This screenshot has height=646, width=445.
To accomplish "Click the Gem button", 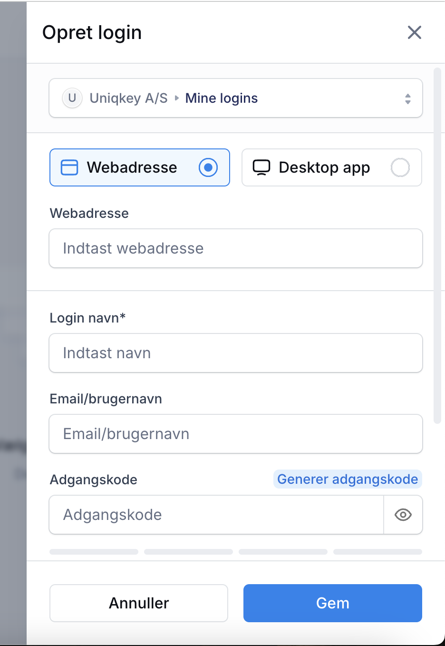I will (333, 603).
